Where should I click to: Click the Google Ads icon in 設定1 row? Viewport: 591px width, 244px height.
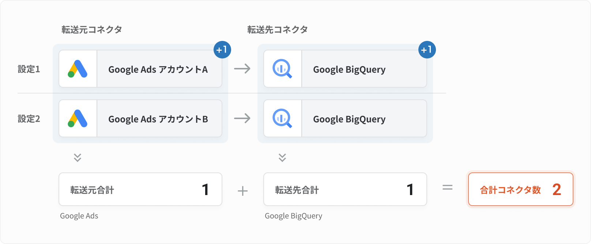tap(78, 69)
